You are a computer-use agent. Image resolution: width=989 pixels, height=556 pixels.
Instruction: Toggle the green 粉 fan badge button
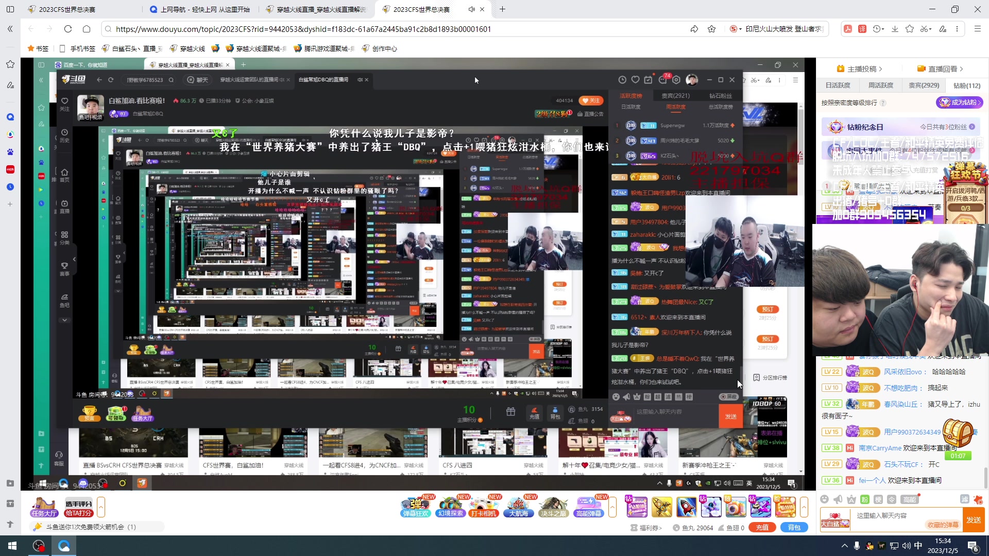click(864, 499)
